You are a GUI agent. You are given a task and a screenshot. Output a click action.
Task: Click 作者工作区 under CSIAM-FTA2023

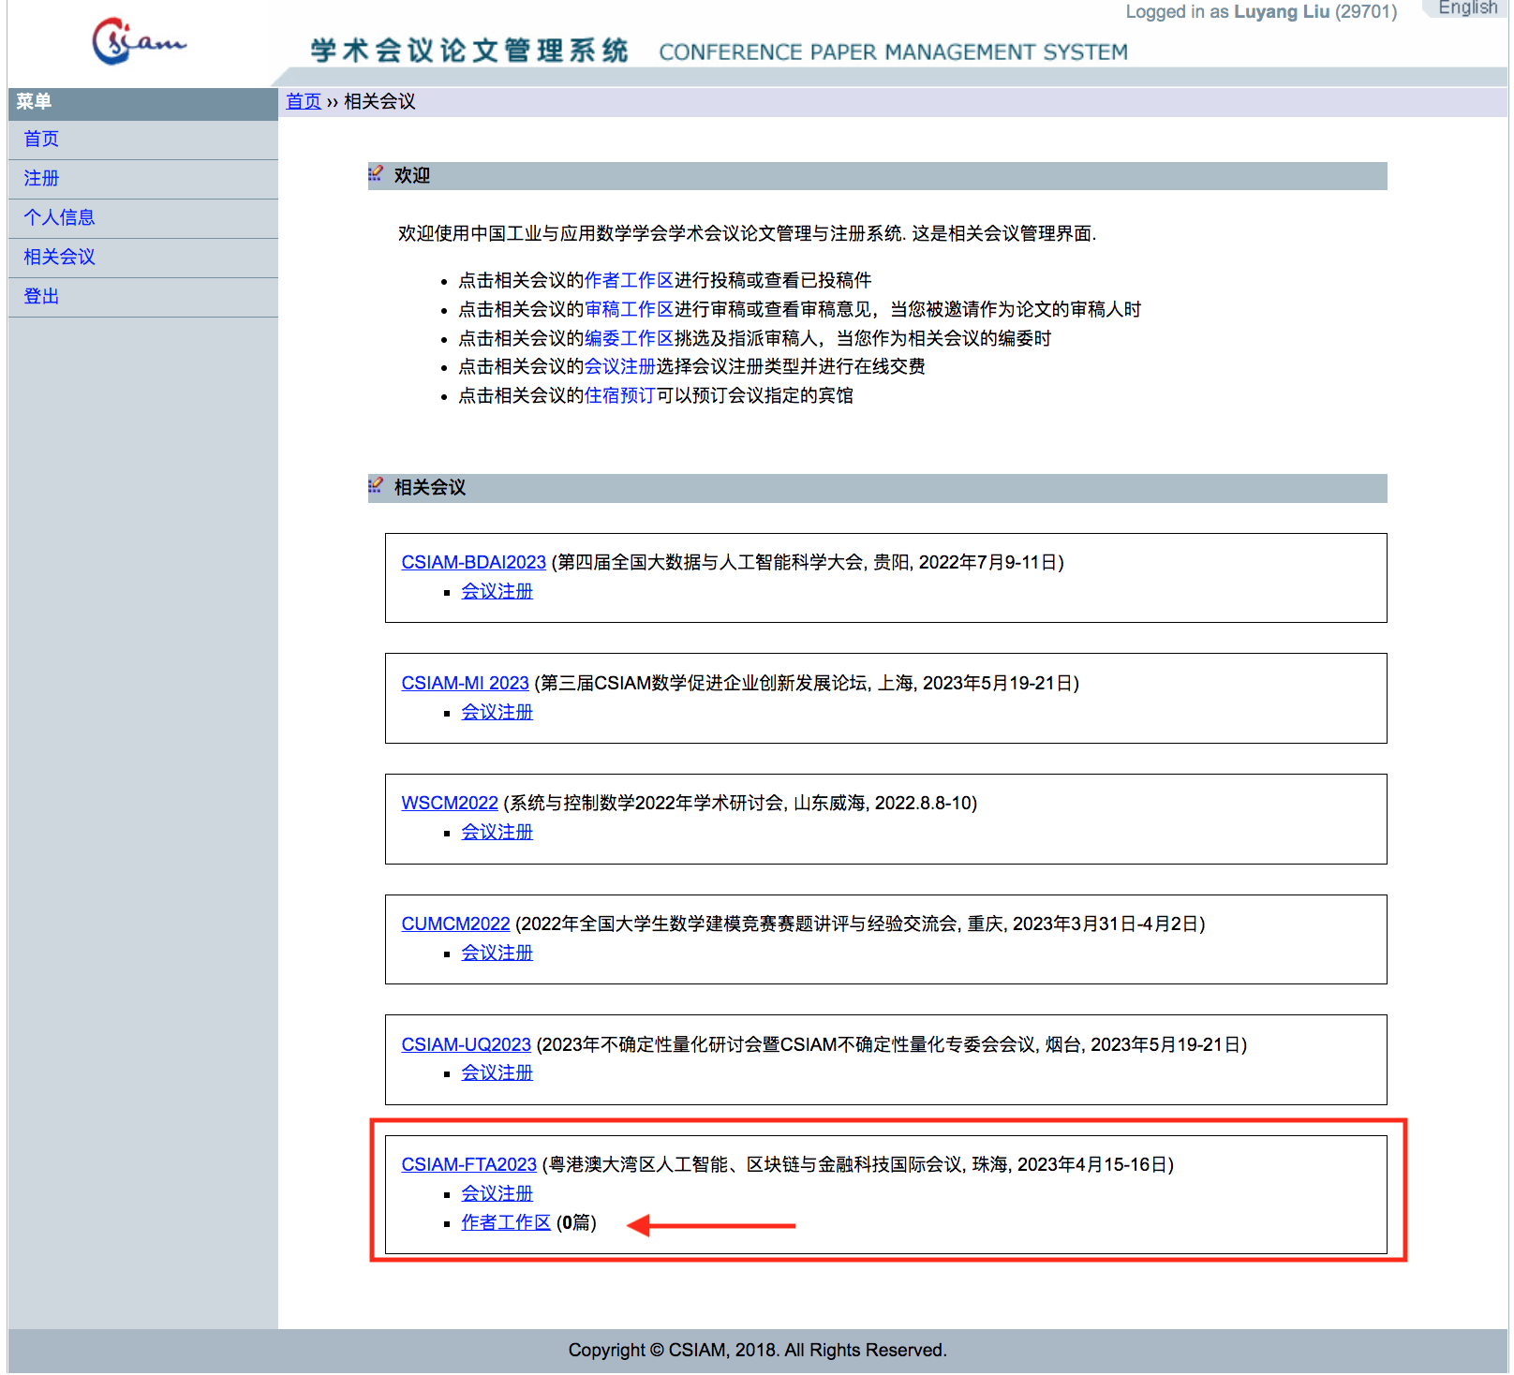tap(506, 1223)
